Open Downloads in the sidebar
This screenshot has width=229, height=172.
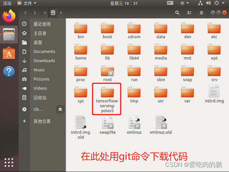(x=42, y=61)
